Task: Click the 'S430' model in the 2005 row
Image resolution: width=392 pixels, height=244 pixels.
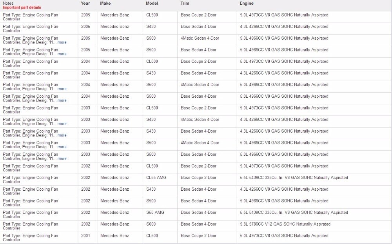Action: [x=151, y=26]
